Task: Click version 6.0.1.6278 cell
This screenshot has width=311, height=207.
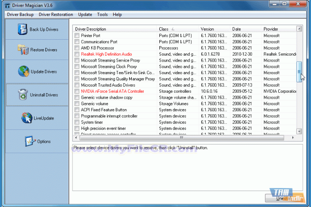Action: [x=210, y=54]
